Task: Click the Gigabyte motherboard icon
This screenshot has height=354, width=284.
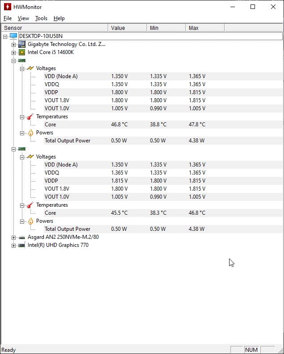Action: pyautogui.click(x=22, y=44)
